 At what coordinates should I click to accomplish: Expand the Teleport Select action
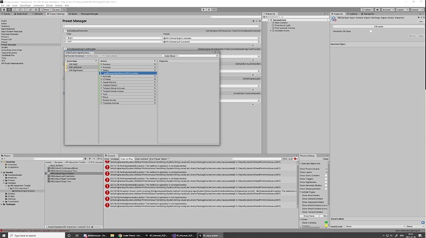pos(101,85)
